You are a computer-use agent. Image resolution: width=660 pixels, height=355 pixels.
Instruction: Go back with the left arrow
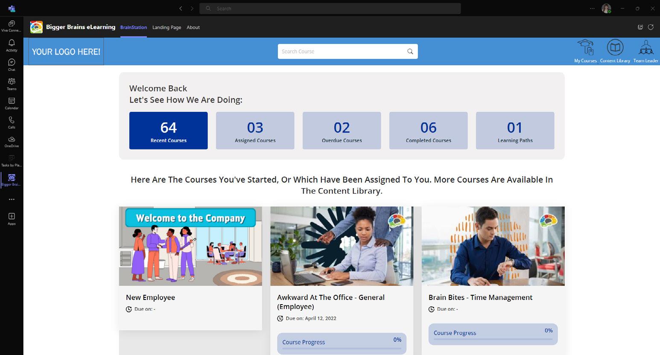(181, 9)
